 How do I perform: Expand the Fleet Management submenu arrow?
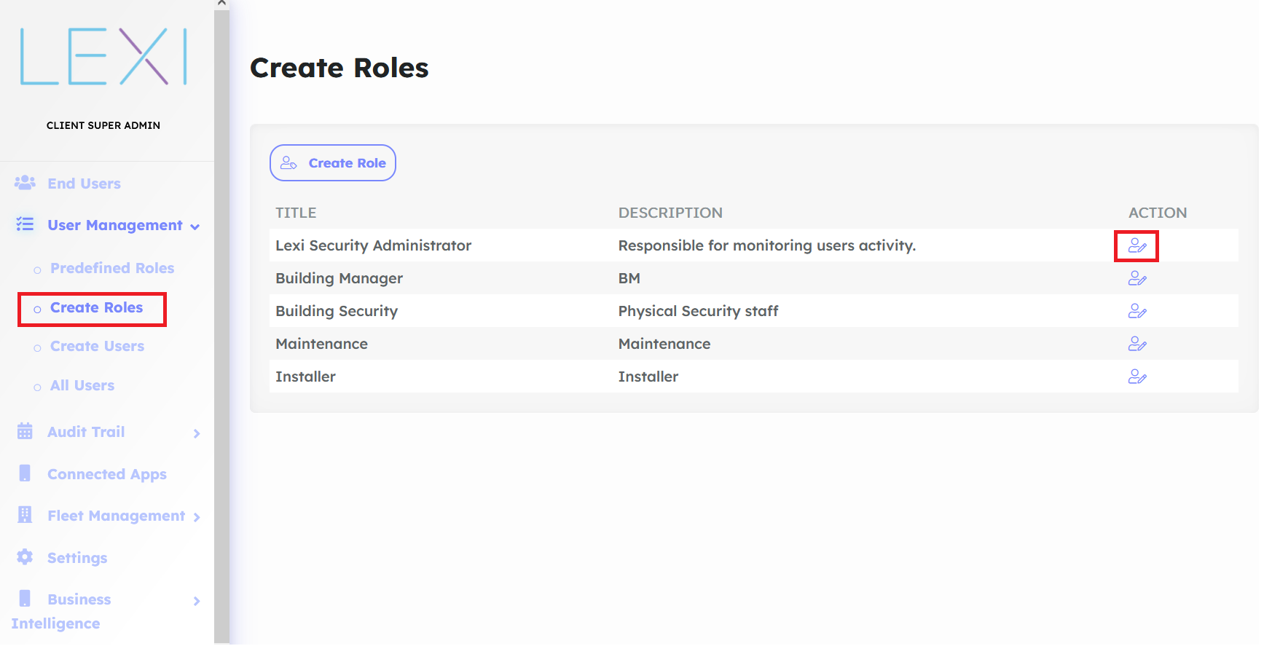click(197, 518)
